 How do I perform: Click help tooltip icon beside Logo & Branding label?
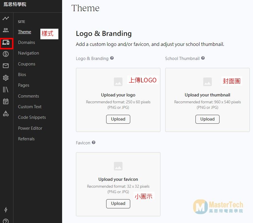(112, 58)
